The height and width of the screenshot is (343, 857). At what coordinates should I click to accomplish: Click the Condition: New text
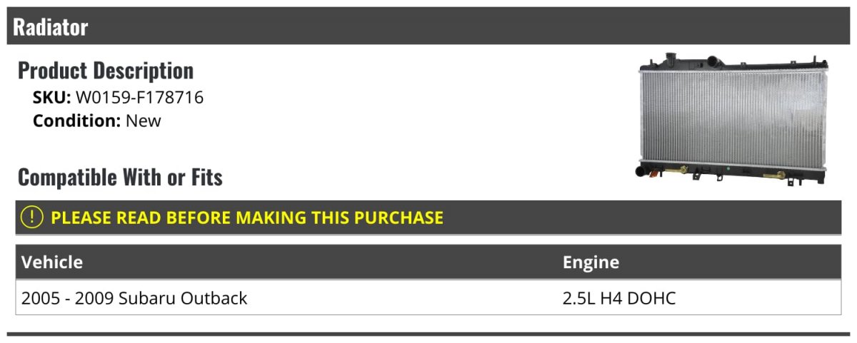(x=97, y=121)
